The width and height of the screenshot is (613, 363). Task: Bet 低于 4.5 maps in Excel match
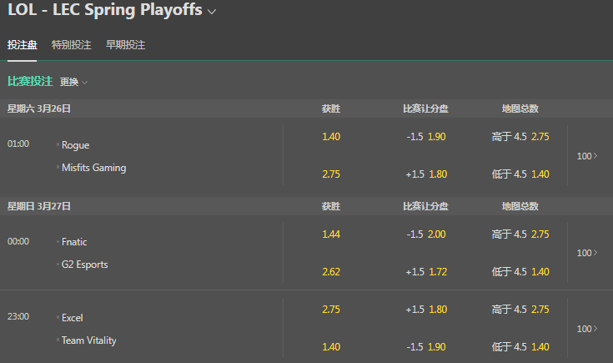[520, 347]
